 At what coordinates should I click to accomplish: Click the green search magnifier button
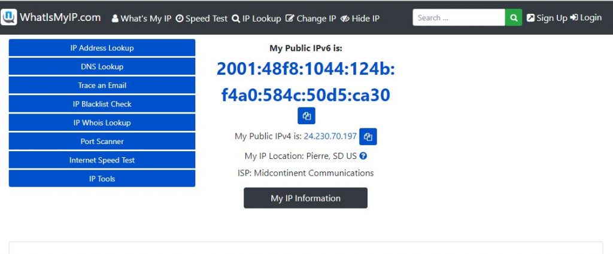(514, 18)
